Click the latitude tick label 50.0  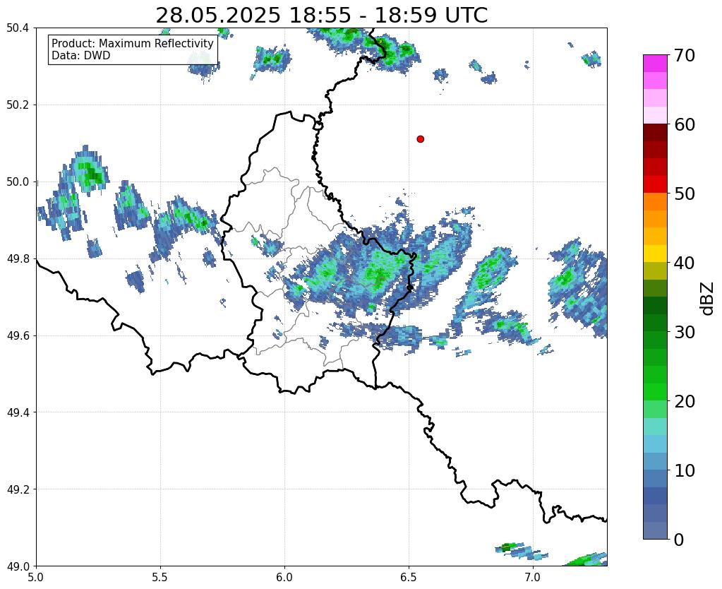click(x=18, y=182)
